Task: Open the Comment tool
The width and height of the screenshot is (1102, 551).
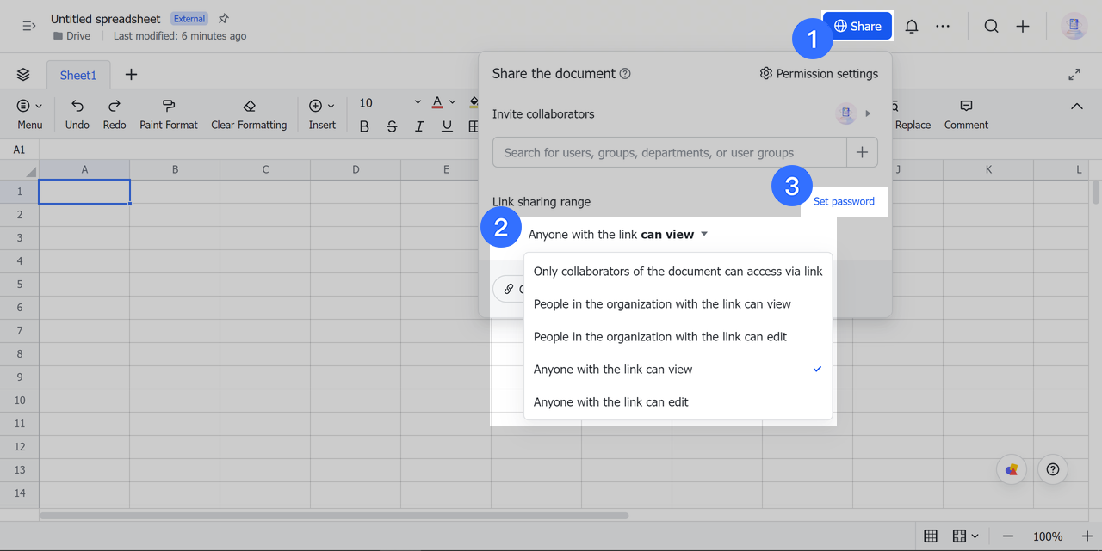Action: pos(964,113)
